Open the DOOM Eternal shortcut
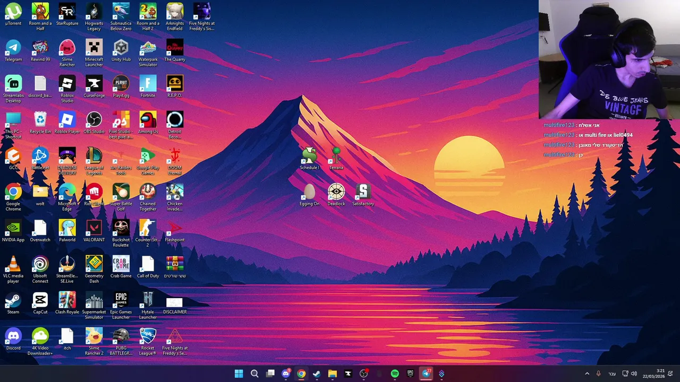 pyautogui.click(x=175, y=161)
